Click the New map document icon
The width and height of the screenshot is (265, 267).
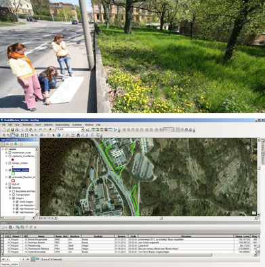[x=4, y=129]
